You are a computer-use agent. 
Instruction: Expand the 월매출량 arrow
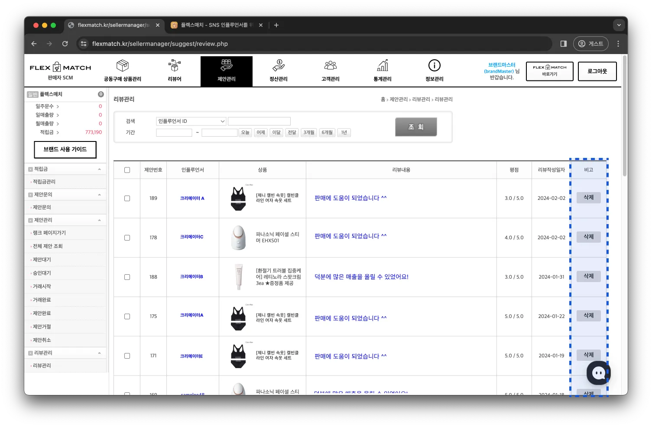point(58,124)
